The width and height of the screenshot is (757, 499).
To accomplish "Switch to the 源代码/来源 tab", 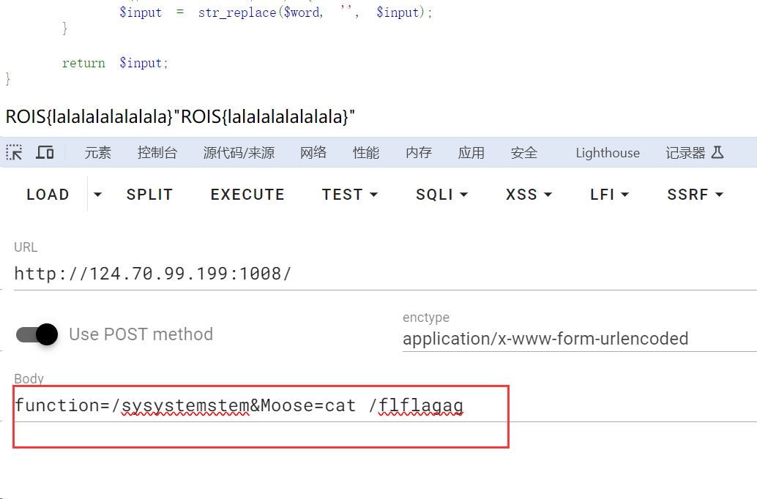I will 239,152.
